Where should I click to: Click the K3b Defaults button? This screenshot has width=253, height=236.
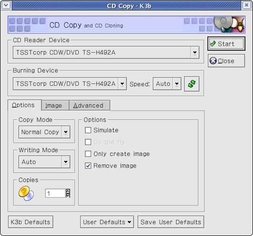pyautogui.click(x=30, y=222)
